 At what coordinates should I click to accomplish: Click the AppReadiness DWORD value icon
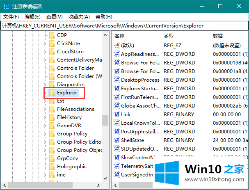pos(117,54)
